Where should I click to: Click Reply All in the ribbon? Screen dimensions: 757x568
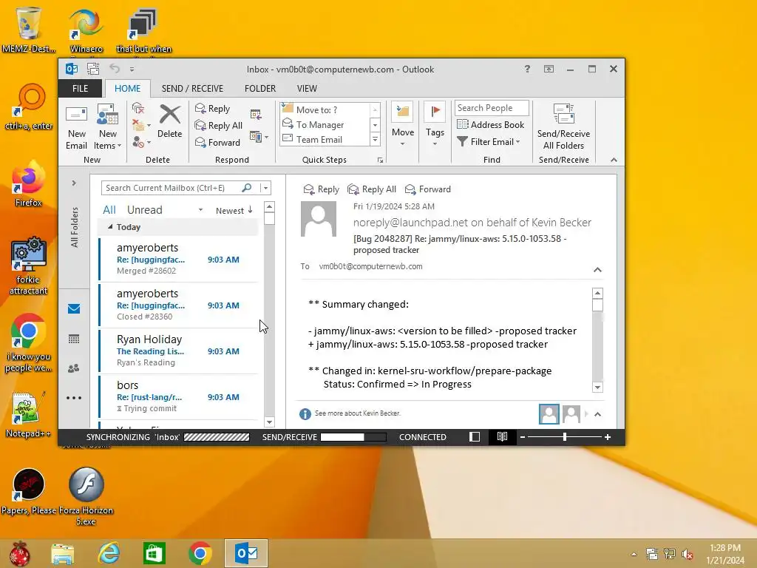[x=218, y=126]
